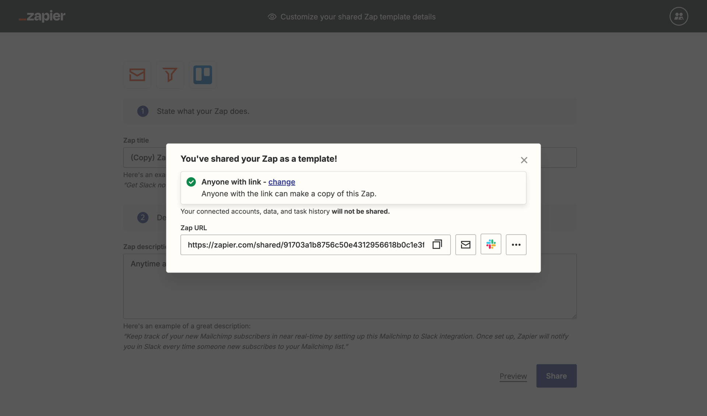Click the Zap title input field
Screen dimensions: 707x416
147,158
